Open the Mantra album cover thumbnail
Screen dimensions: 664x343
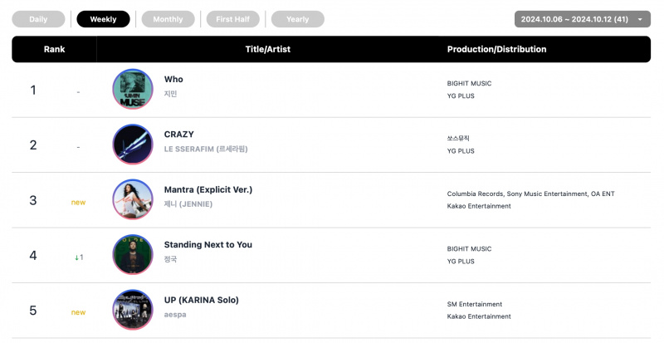(x=133, y=199)
